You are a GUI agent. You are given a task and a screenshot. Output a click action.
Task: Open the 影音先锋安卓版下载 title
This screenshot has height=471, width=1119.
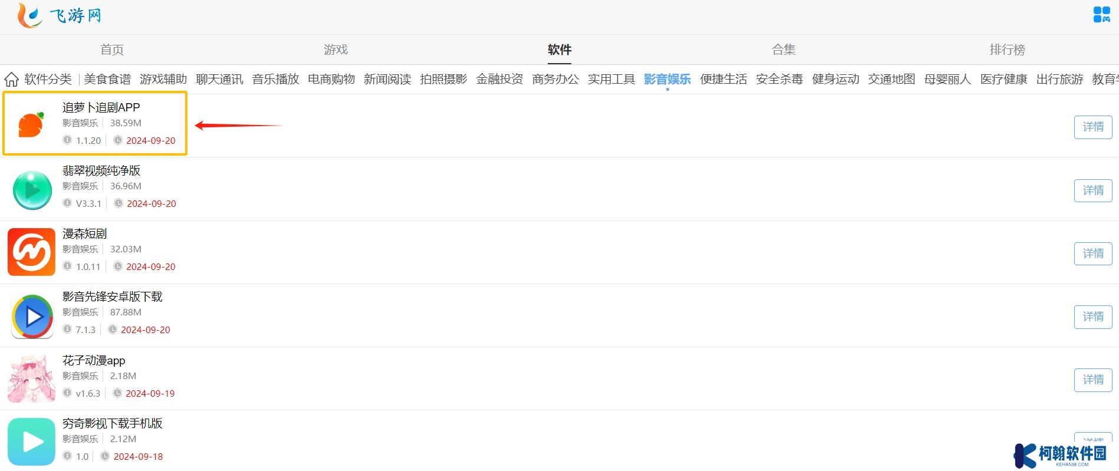click(x=113, y=297)
